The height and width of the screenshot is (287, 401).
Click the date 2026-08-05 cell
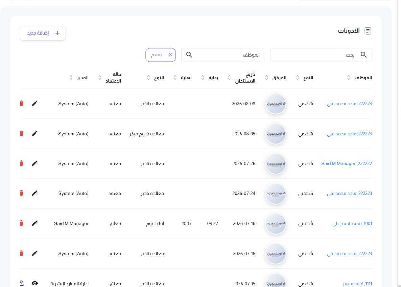coord(244,134)
